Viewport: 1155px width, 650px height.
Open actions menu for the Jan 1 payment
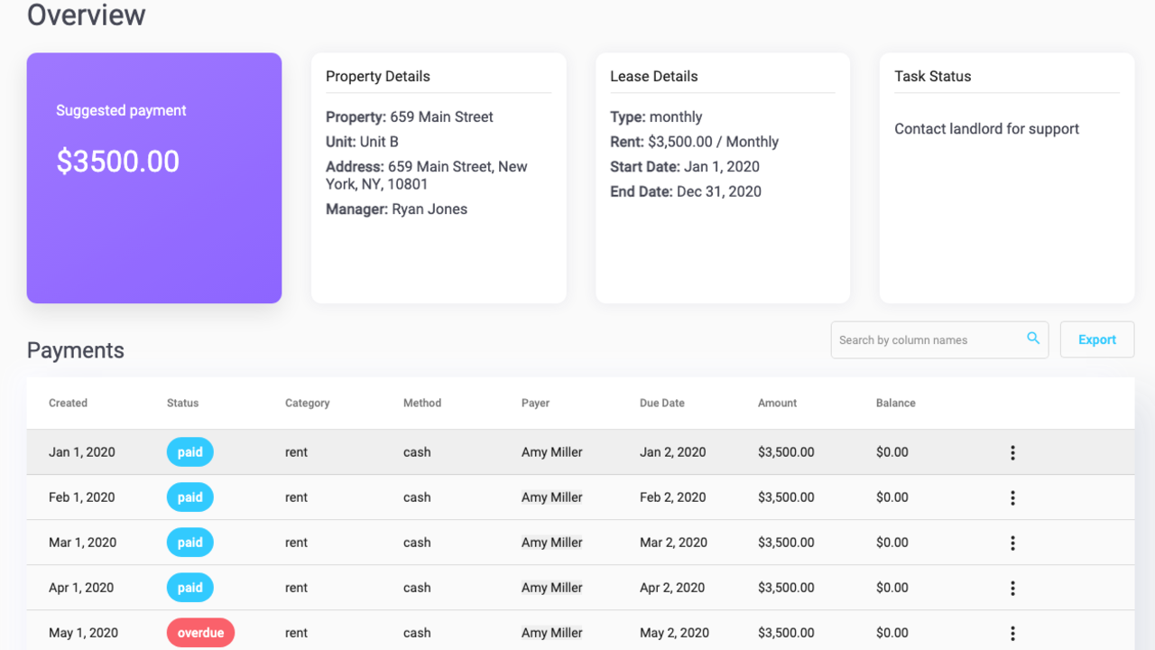tap(1012, 452)
